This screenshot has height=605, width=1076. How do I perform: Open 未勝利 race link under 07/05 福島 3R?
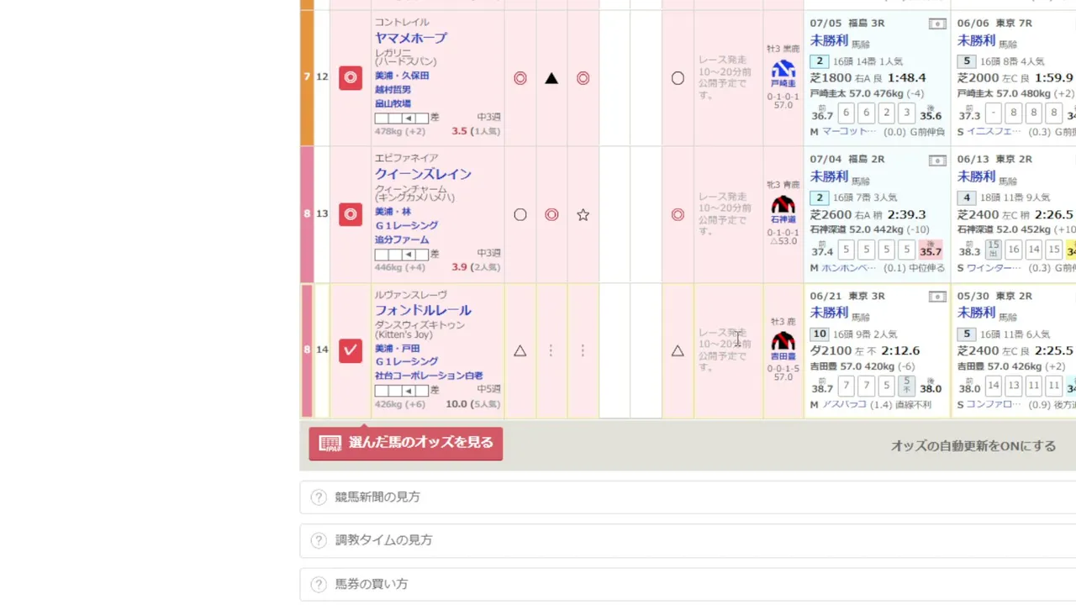coord(829,40)
